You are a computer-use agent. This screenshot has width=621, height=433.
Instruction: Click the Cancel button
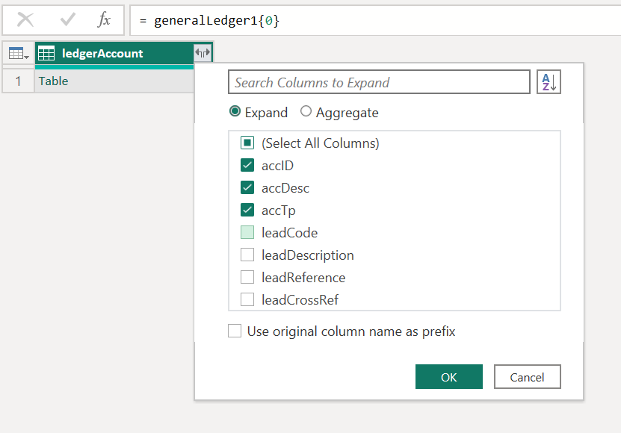tap(527, 377)
